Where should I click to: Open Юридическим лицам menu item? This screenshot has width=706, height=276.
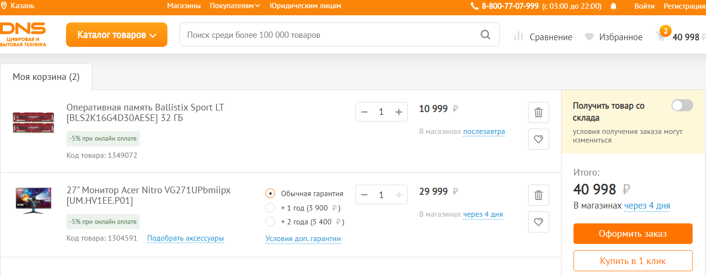(x=305, y=6)
